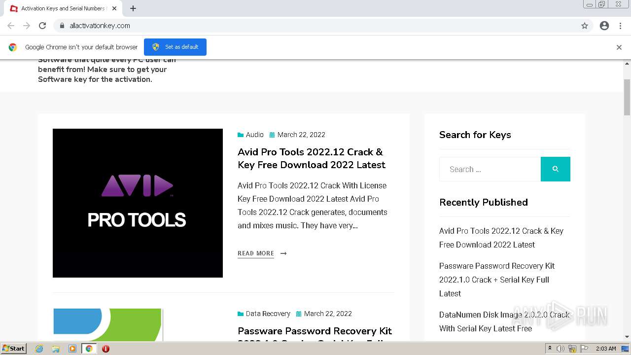Open the Passware Password Recovery Kit article title
Screen dimensions: 631x355
(315, 334)
